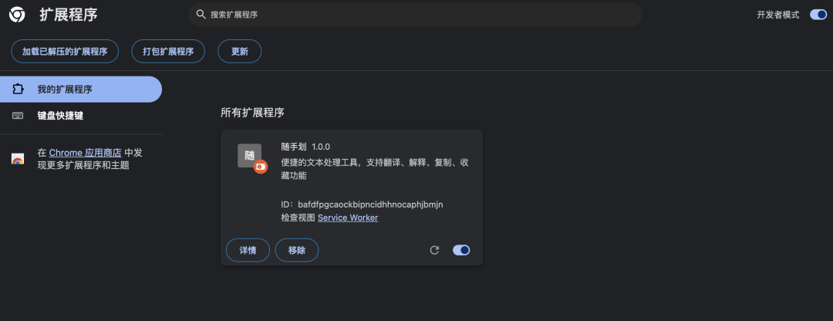The width and height of the screenshot is (833, 321).
Task: Disable the 随手划 extension toggle
Action: [x=461, y=250]
